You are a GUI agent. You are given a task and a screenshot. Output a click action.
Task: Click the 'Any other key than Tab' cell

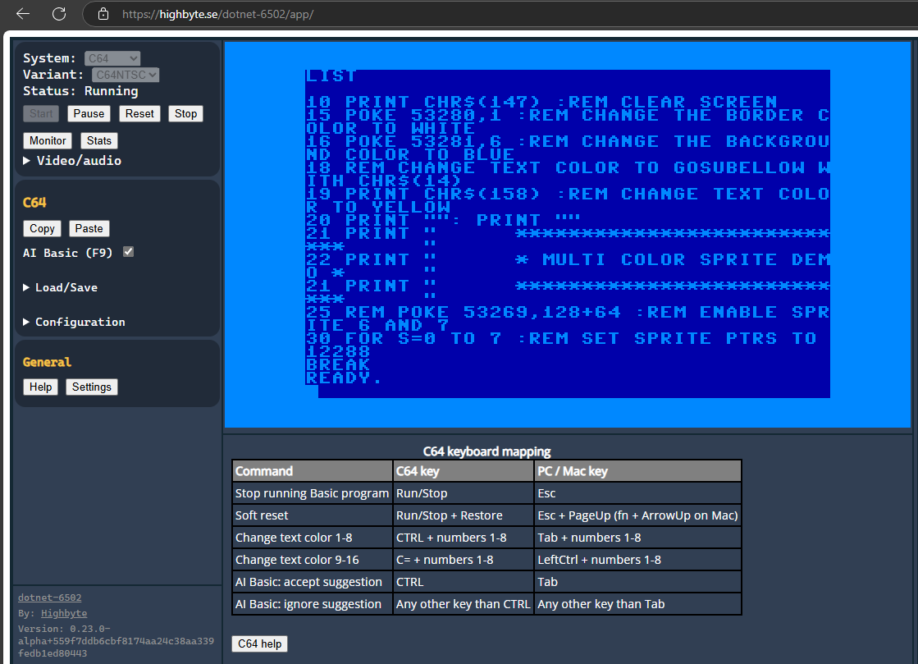point(637,604)
